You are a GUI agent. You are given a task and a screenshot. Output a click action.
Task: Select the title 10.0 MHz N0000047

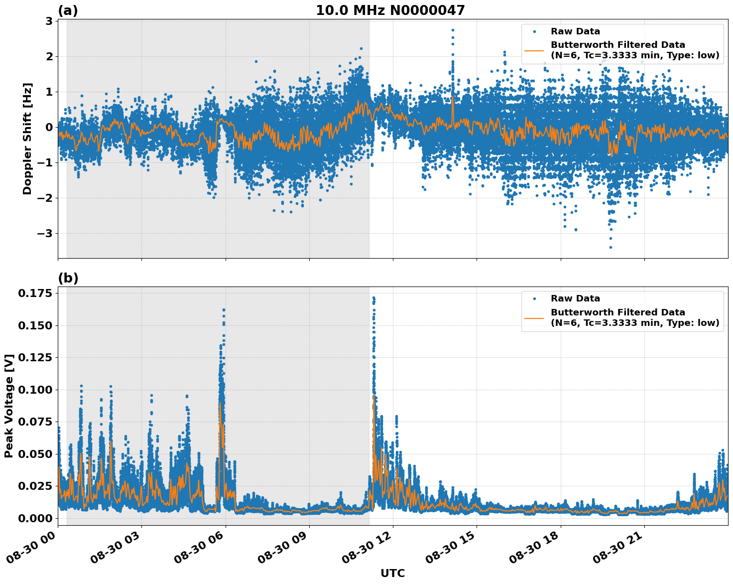coord(391,9)
